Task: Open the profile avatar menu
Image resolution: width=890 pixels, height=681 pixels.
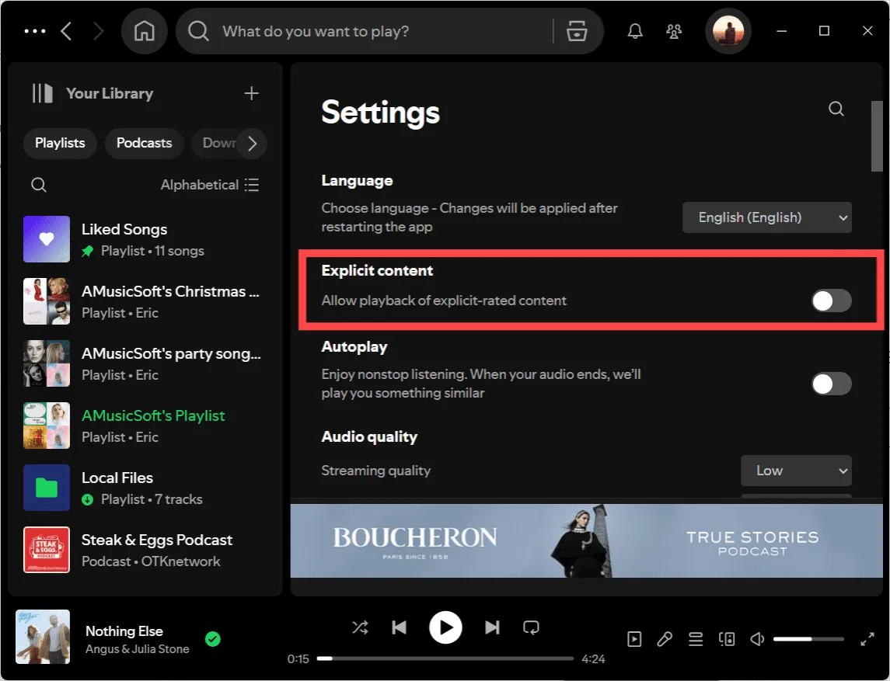Action: coord(728,31)
